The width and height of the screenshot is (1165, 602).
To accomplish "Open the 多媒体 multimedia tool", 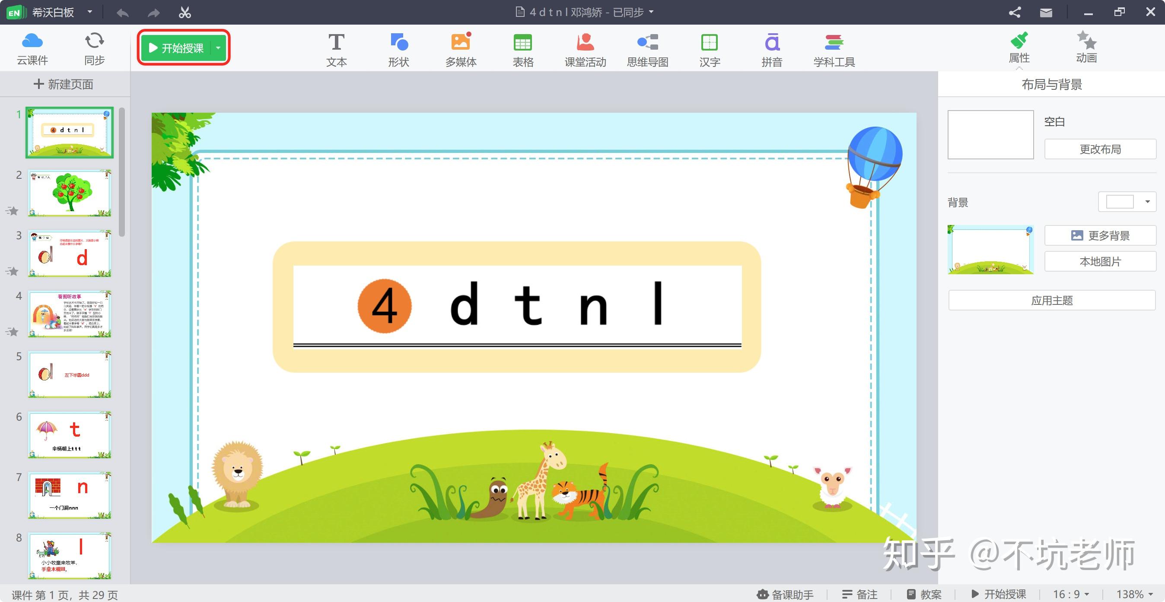I will point(461,50).
